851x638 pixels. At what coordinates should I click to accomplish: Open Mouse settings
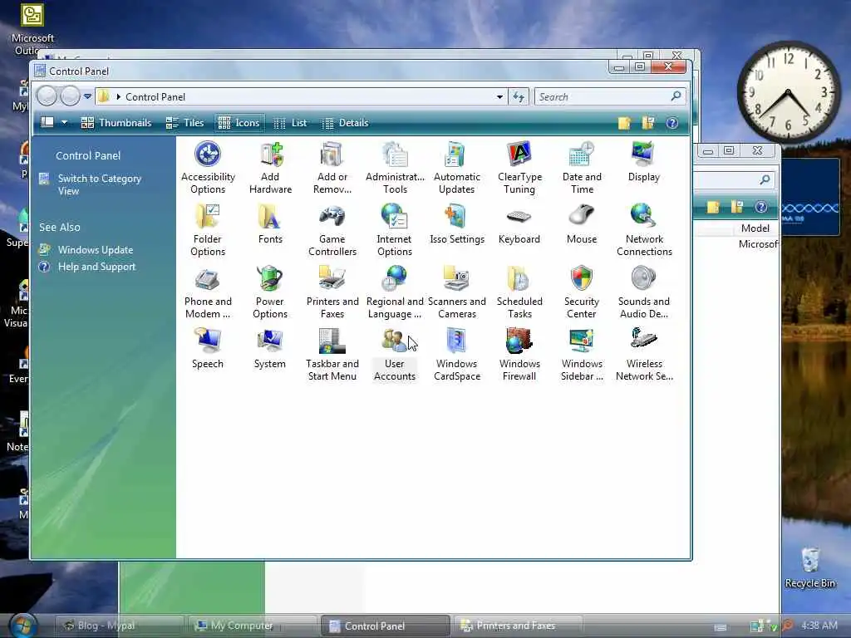[x=582, y=223]
